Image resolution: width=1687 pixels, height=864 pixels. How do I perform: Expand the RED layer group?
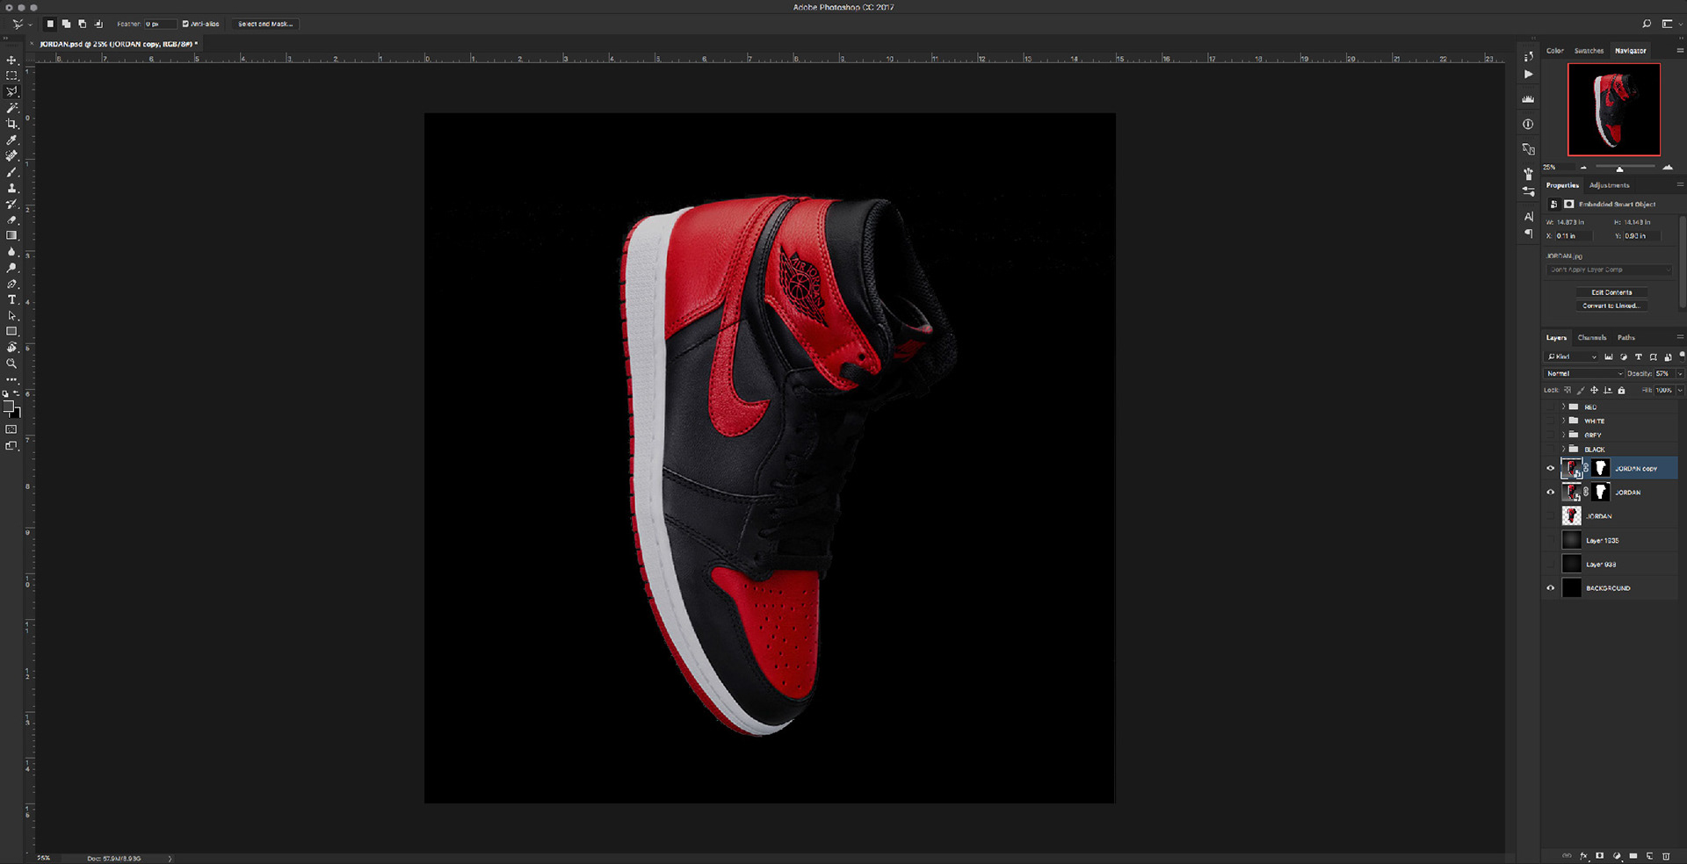click(1563, 407)
